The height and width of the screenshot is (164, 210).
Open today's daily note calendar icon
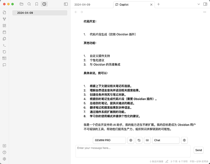point(4,32)
